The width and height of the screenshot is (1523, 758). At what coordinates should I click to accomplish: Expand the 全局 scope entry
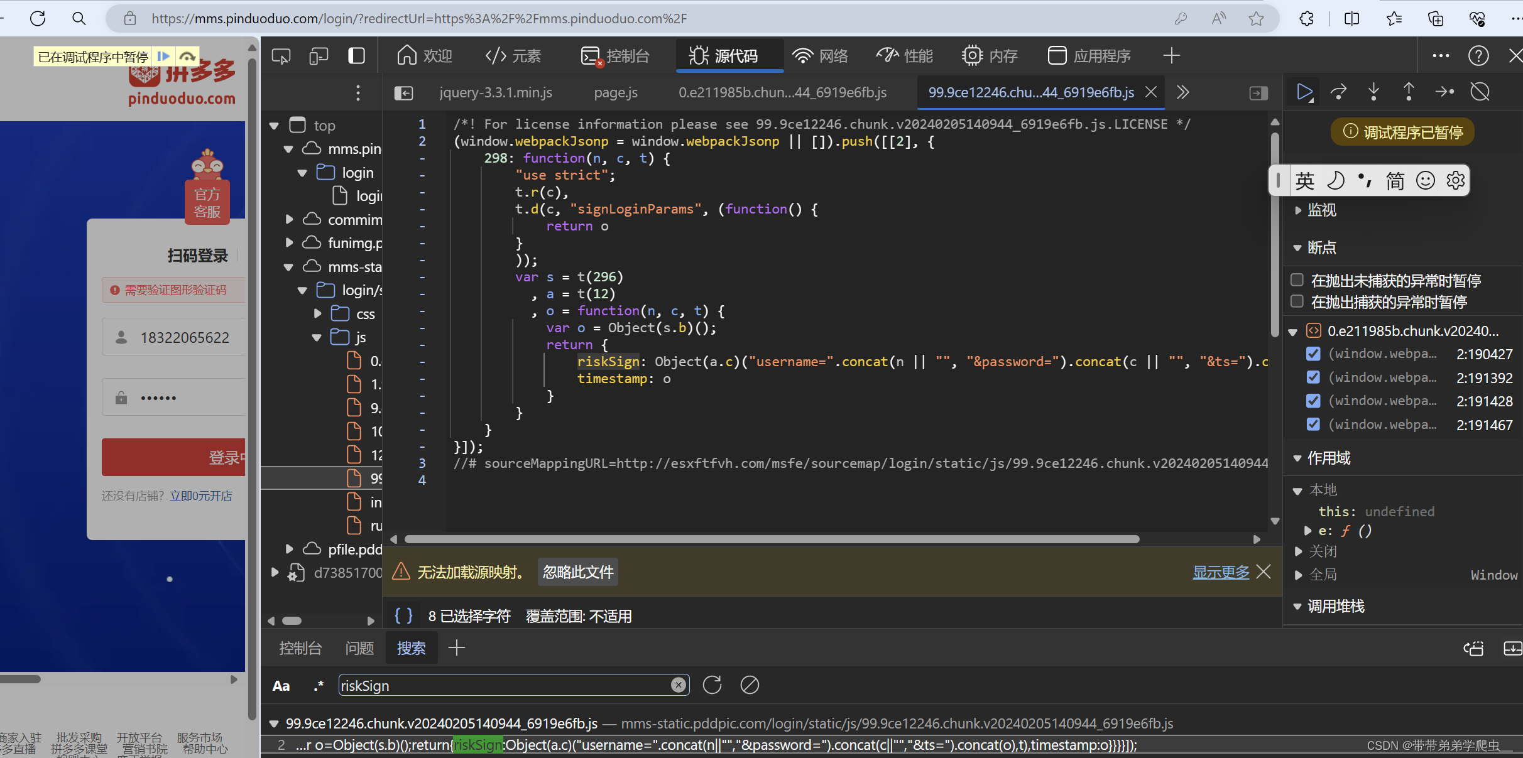(x=1299, y=575)
